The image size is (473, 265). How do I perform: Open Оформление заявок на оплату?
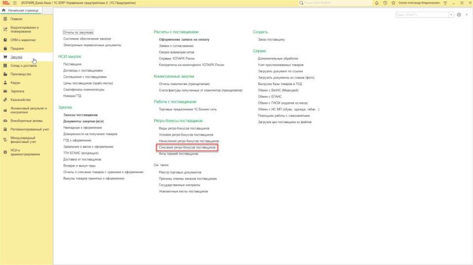click(184, 40)
